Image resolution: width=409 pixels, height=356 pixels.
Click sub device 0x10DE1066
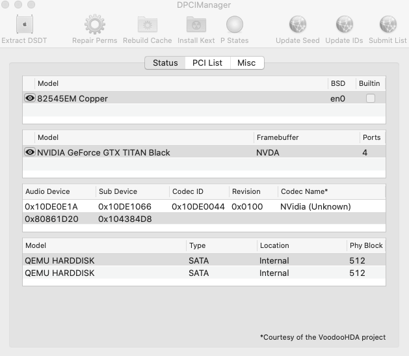click(125, 207)
